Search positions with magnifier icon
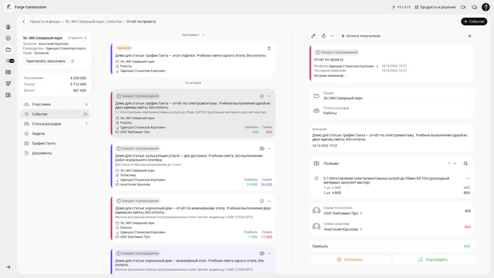Viewport: 494px width, 278px height. tap(465, 164)
